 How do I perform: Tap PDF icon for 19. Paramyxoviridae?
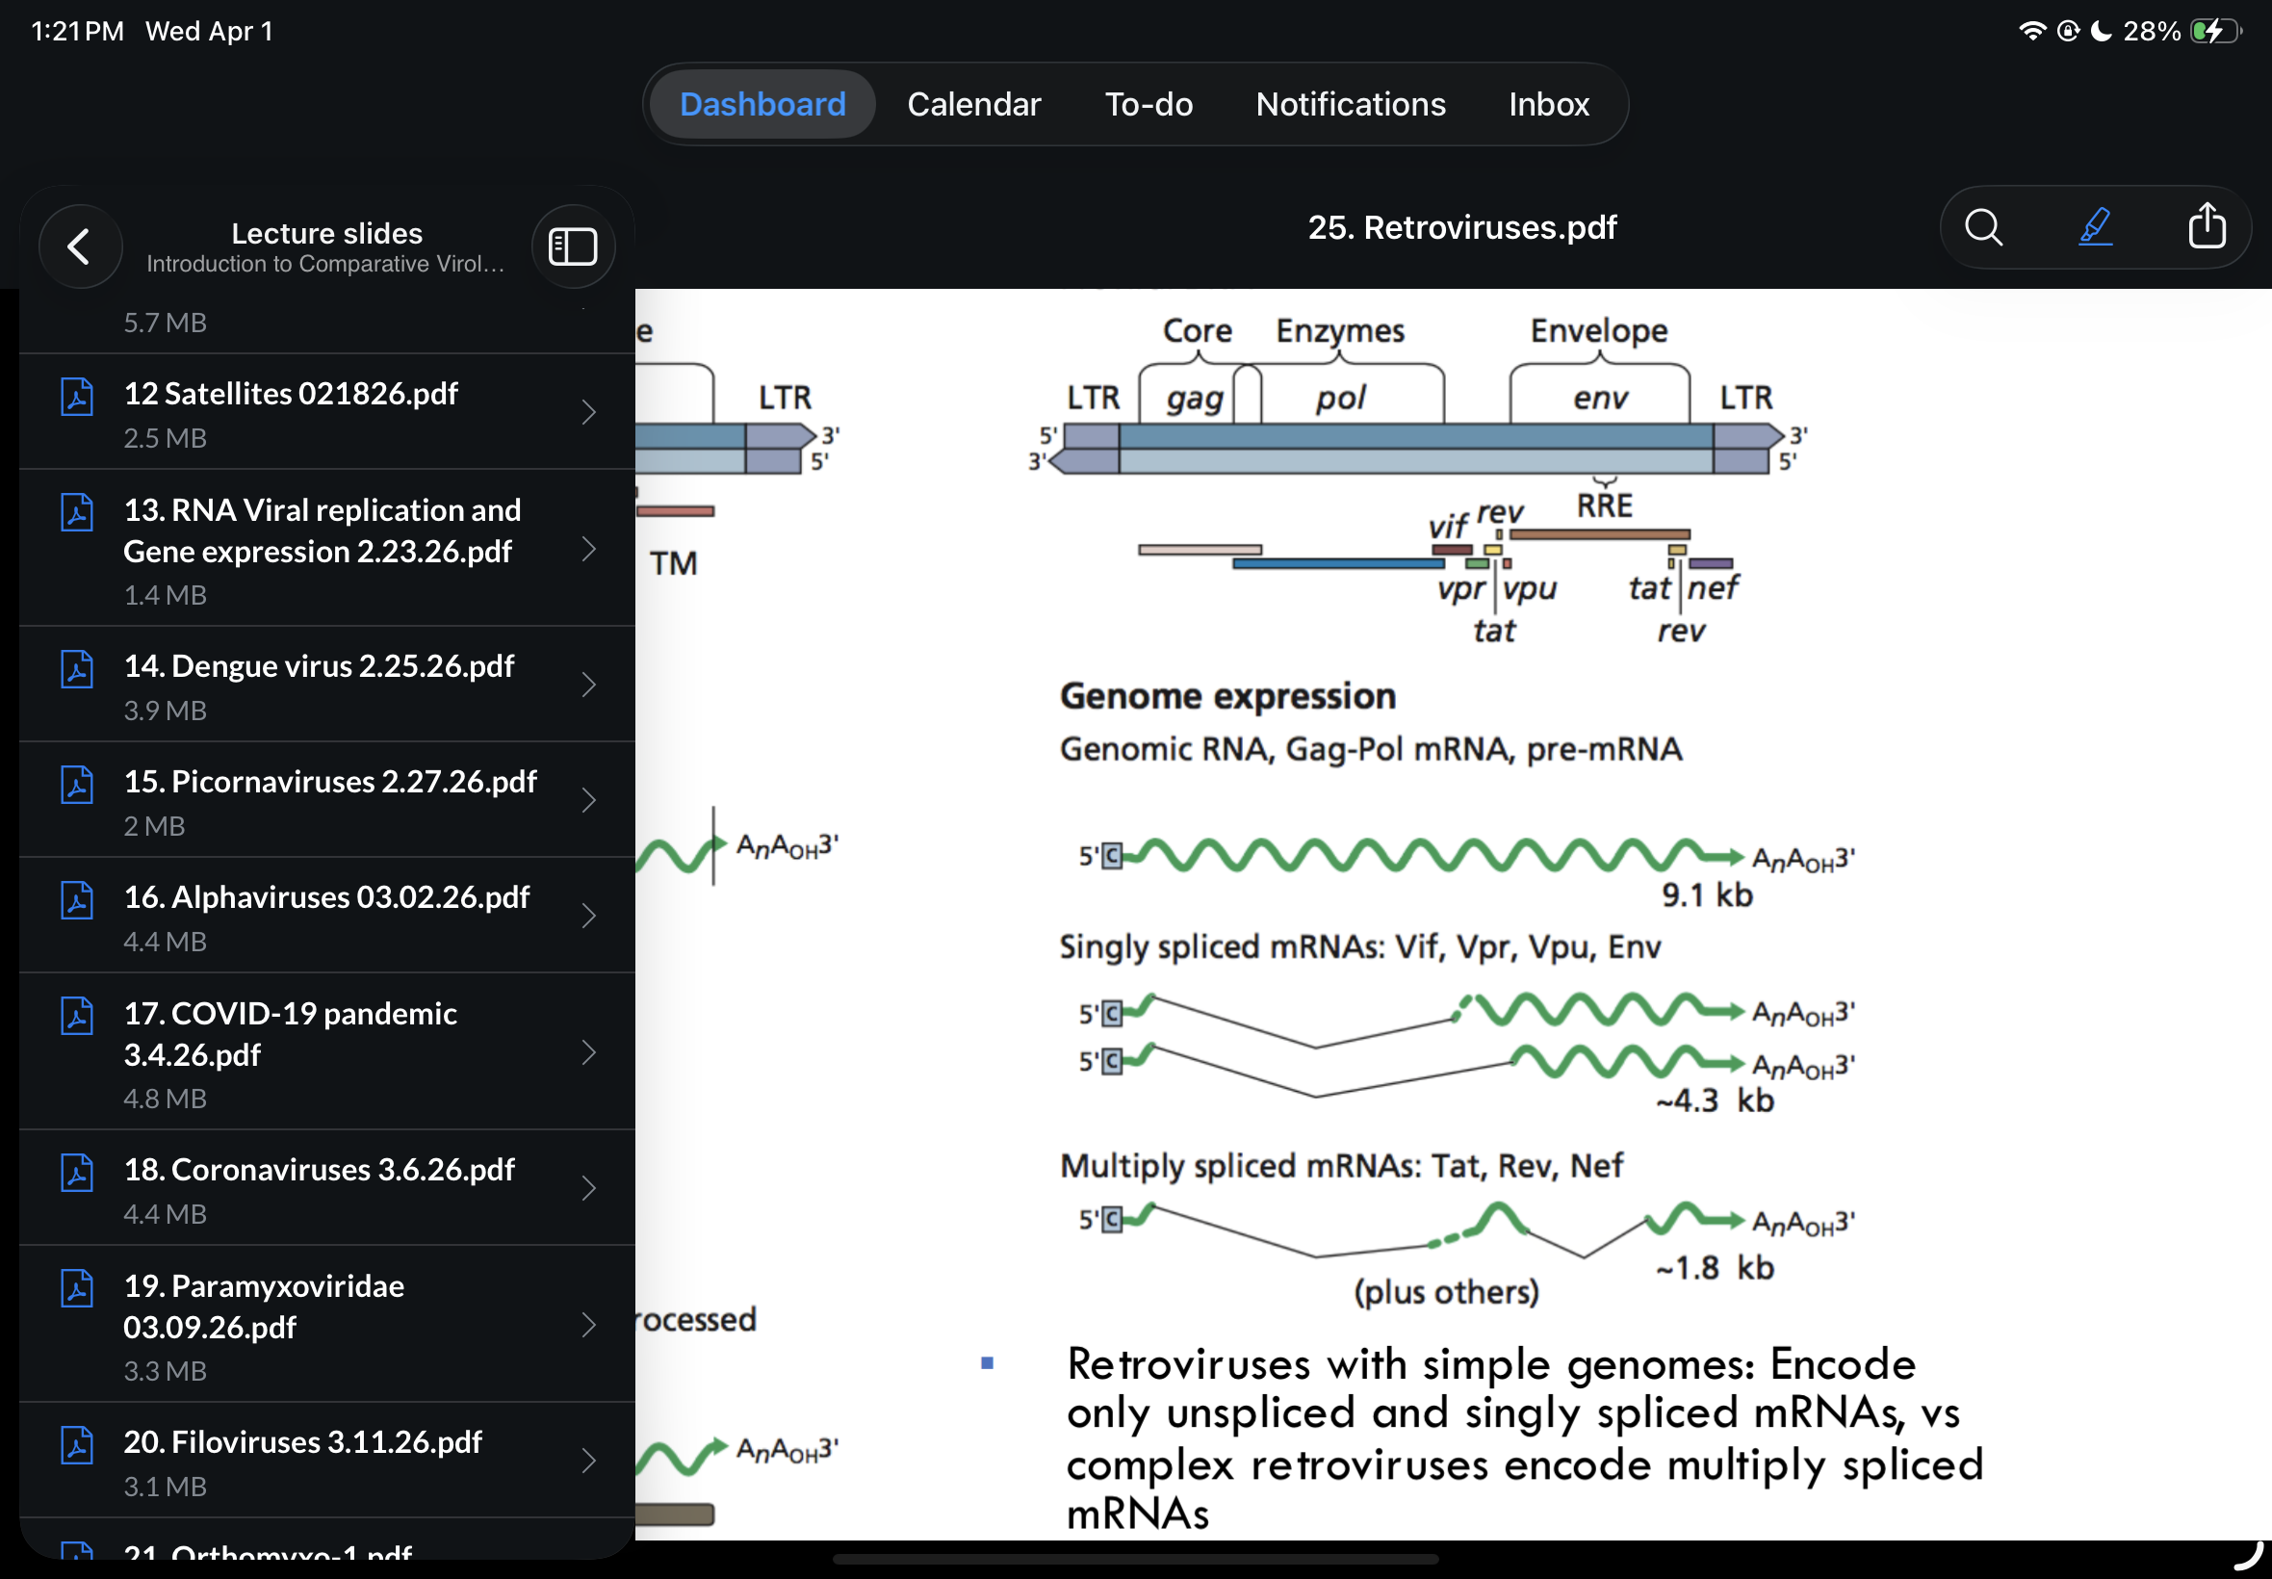[77, 1288]
